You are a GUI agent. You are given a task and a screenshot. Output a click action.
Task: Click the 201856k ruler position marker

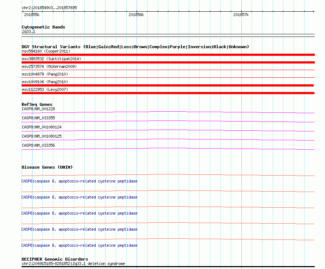136,15
